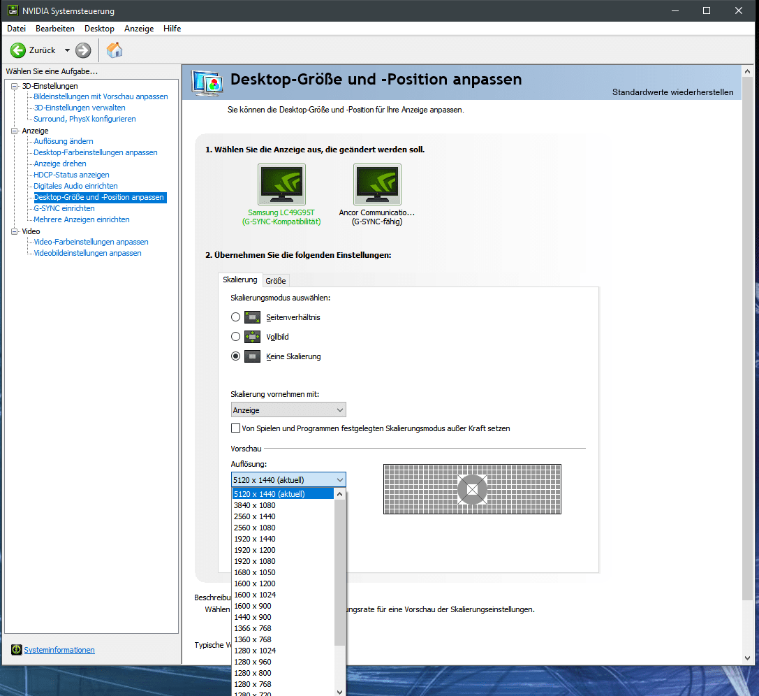759x696 pixels.
Task: Click Standardwerte wiederherstellen link
Action: click(x=673, y=92)
